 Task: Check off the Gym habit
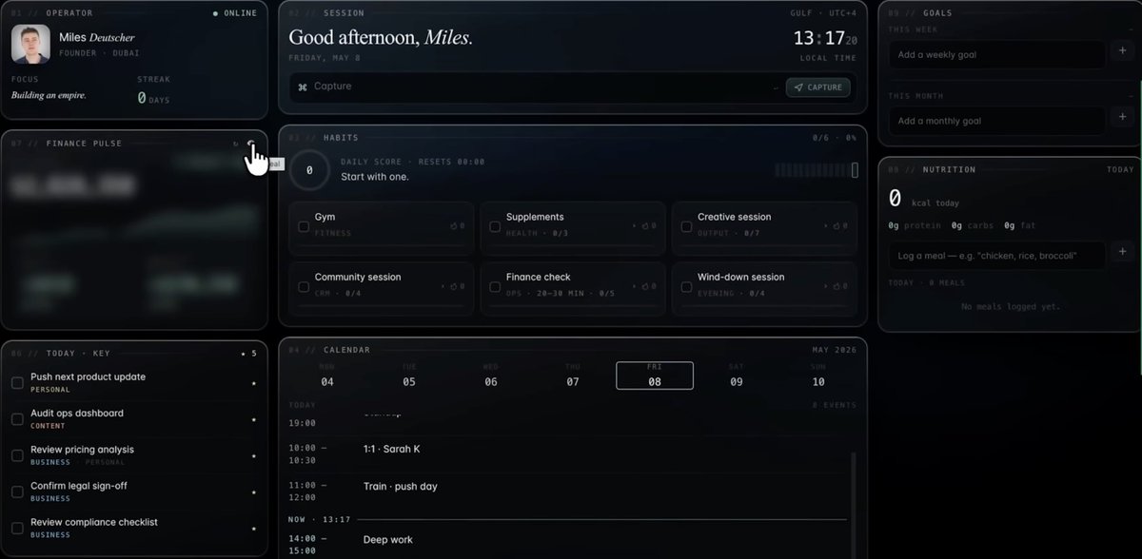[x=304, y=226]
